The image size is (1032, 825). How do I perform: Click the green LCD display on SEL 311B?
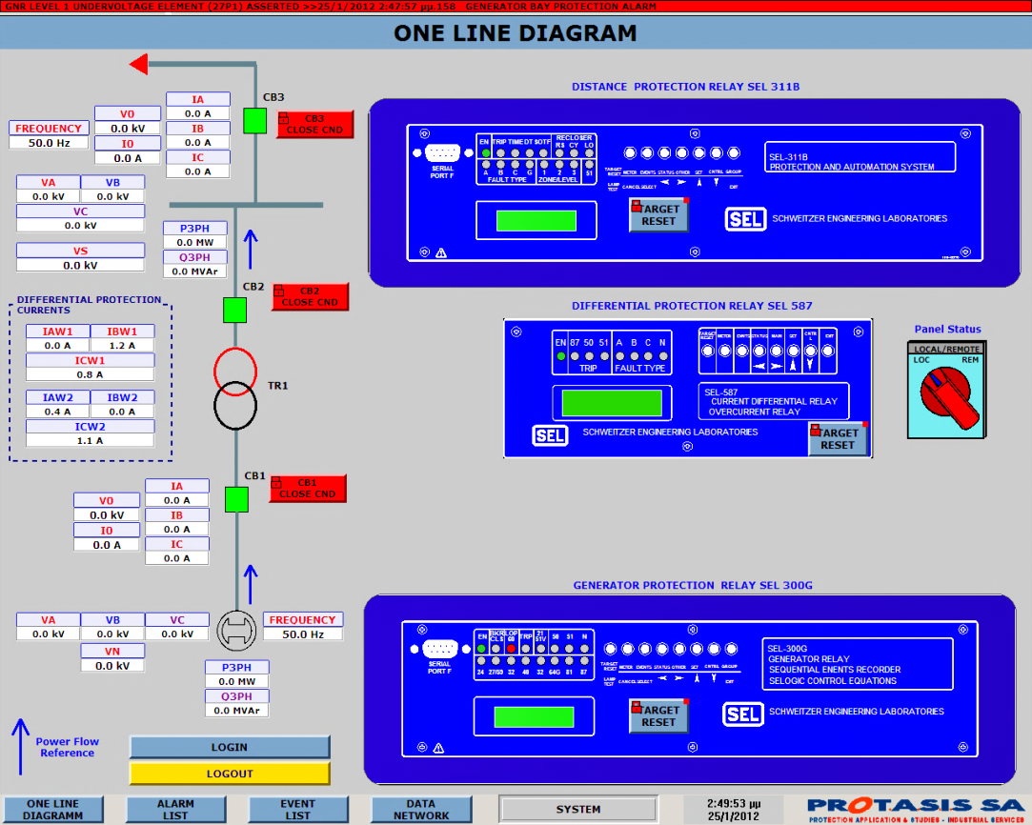(536, 220)
